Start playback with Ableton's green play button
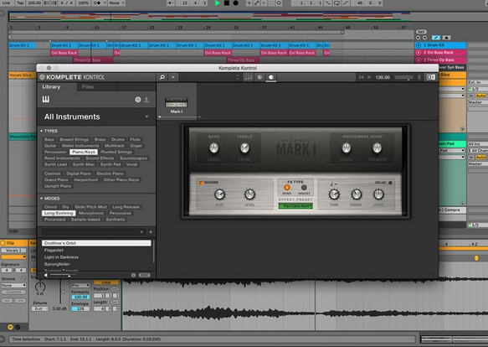This screenshot has width=488, height=347. 218,3
